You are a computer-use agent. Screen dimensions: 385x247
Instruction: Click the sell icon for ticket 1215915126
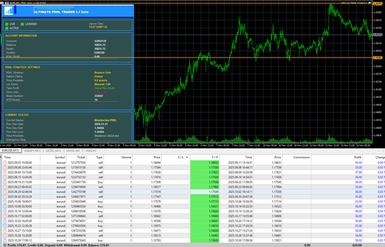5,168
